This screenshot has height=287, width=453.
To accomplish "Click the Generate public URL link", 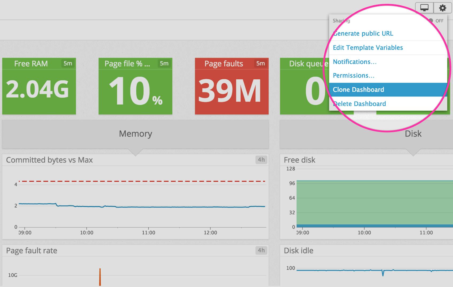I will click(x=363, y=33).
